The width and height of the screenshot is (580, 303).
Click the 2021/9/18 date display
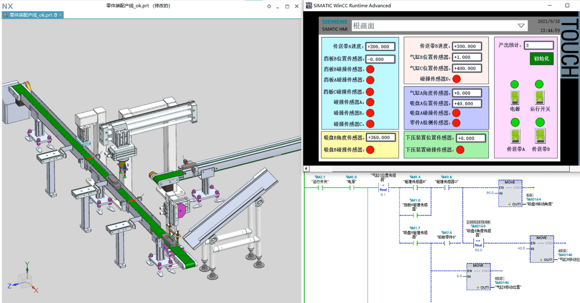coord(549,21)
